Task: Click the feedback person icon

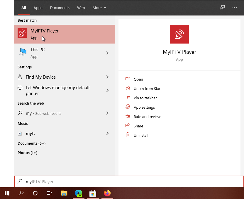Action: tap(222, 8)
